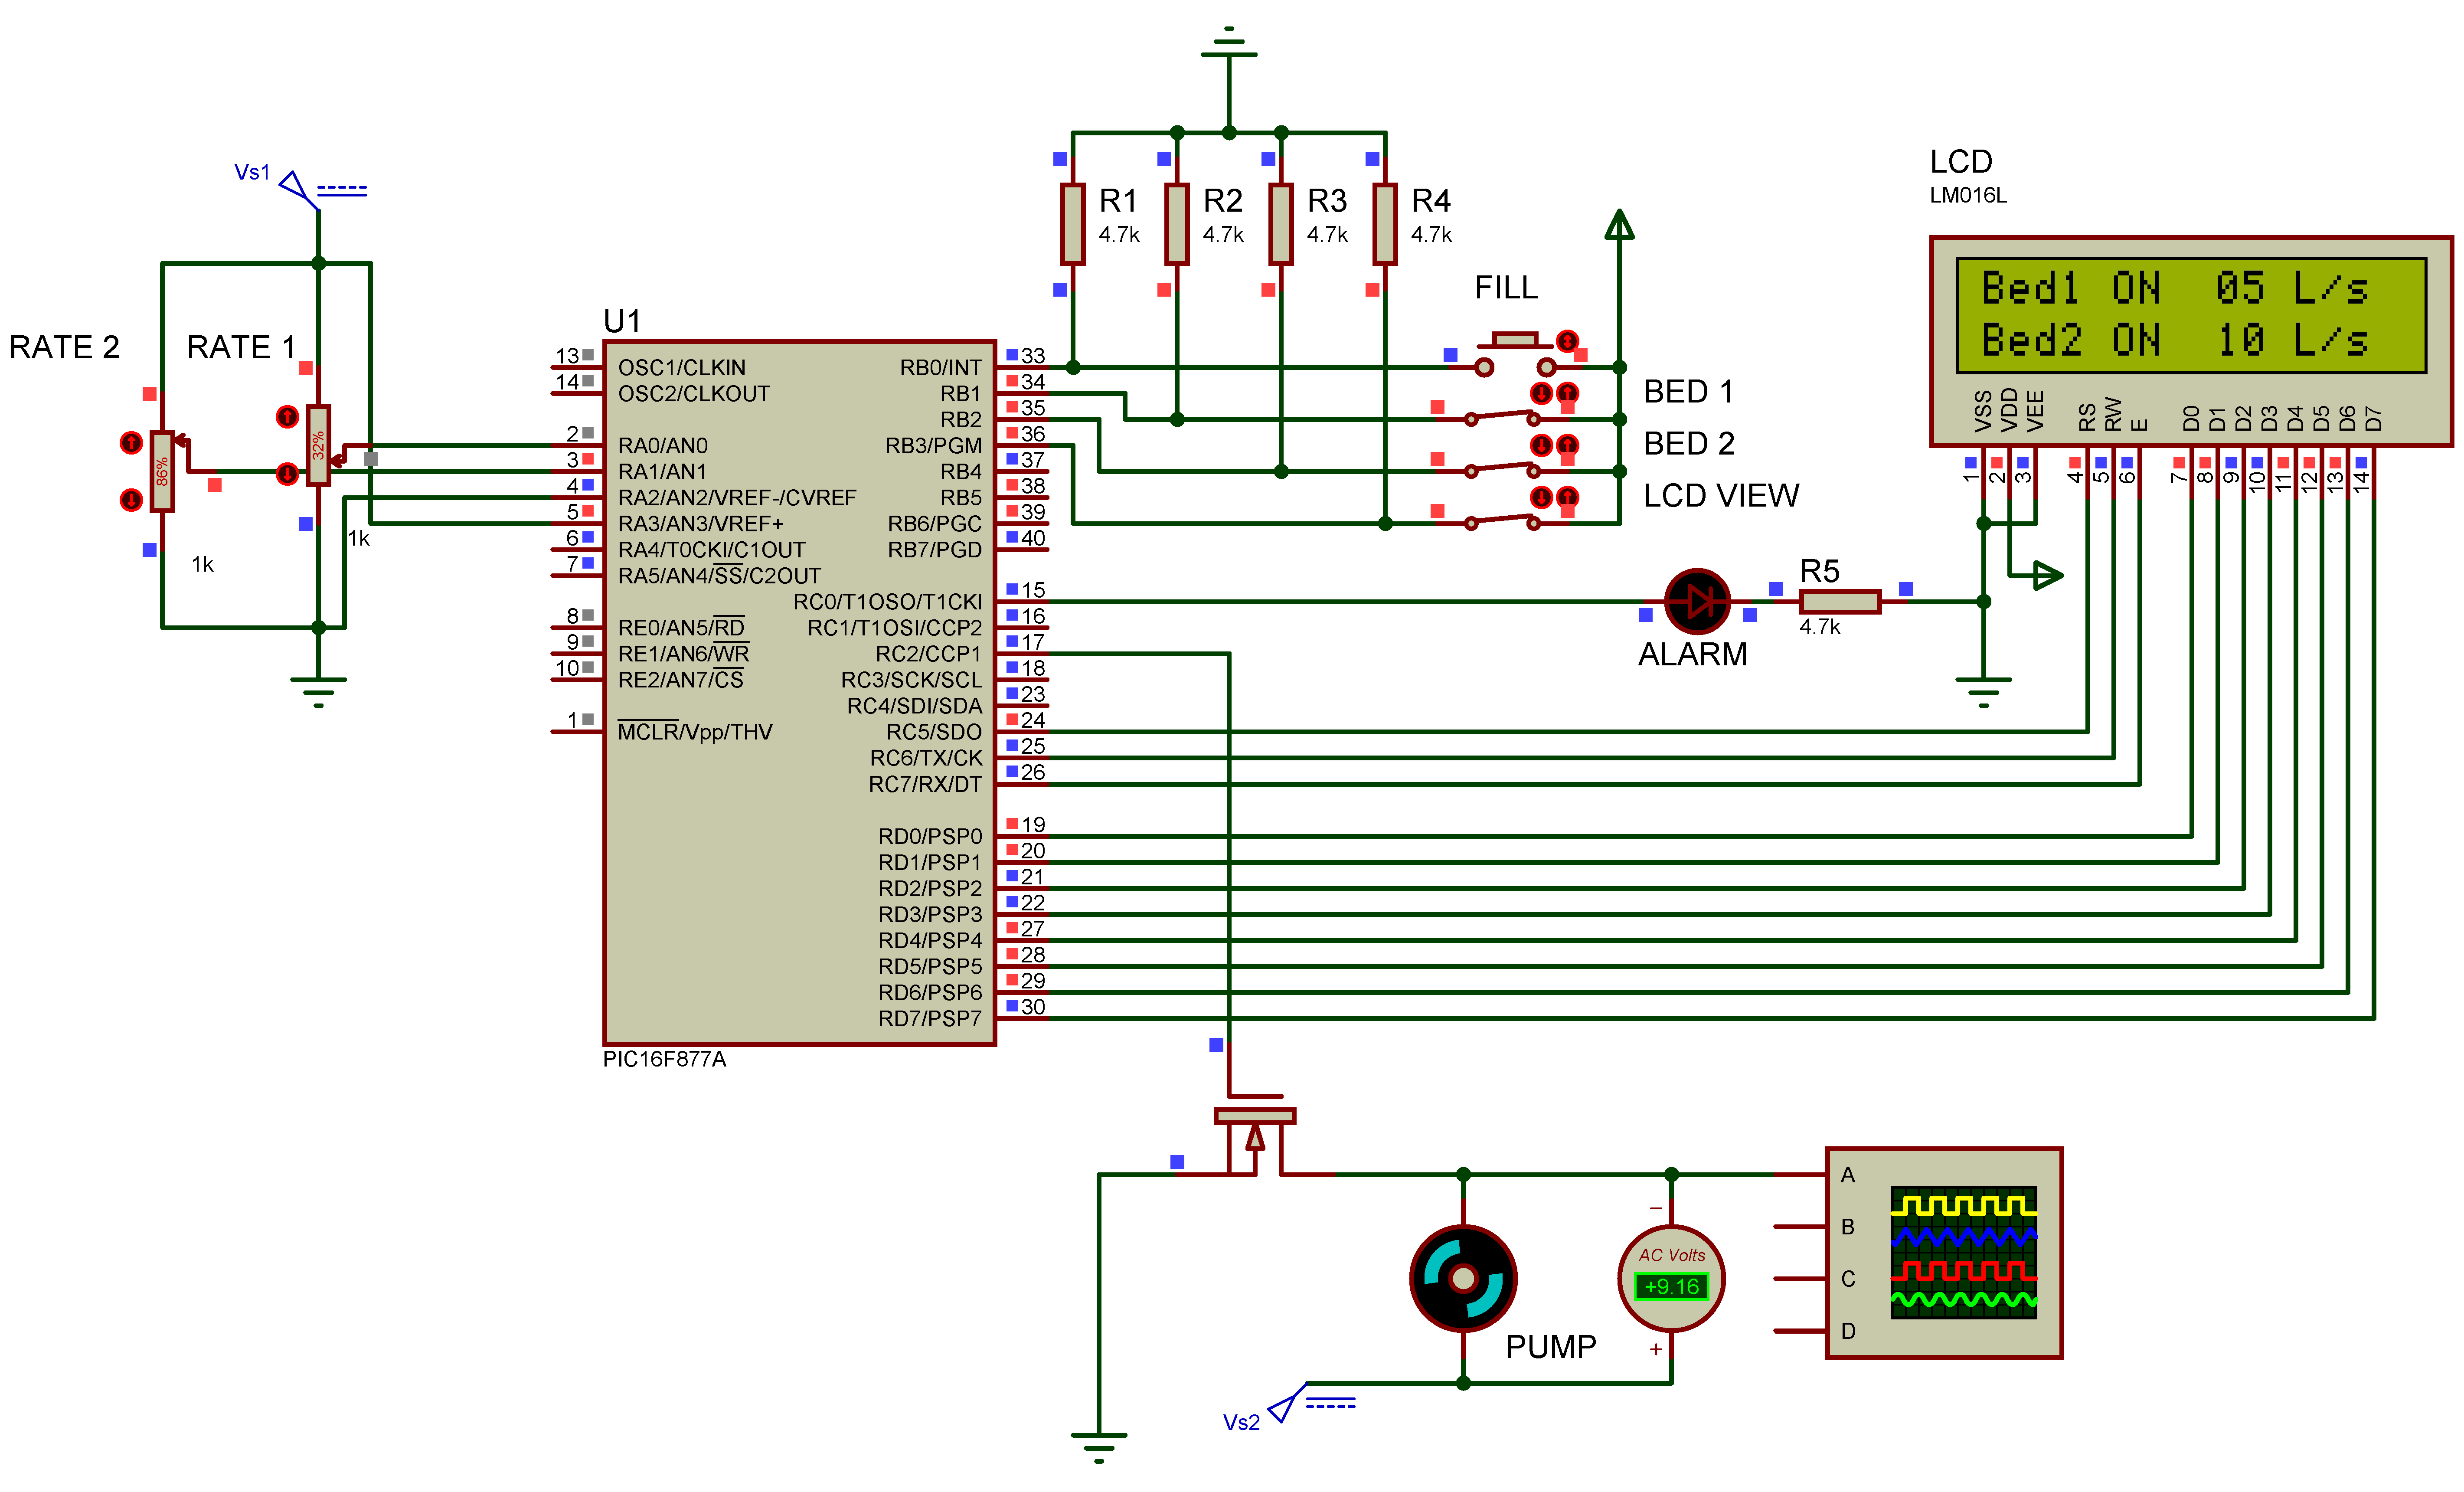Click RATE 1 potentiometer down arrow

tap(287, 473)
